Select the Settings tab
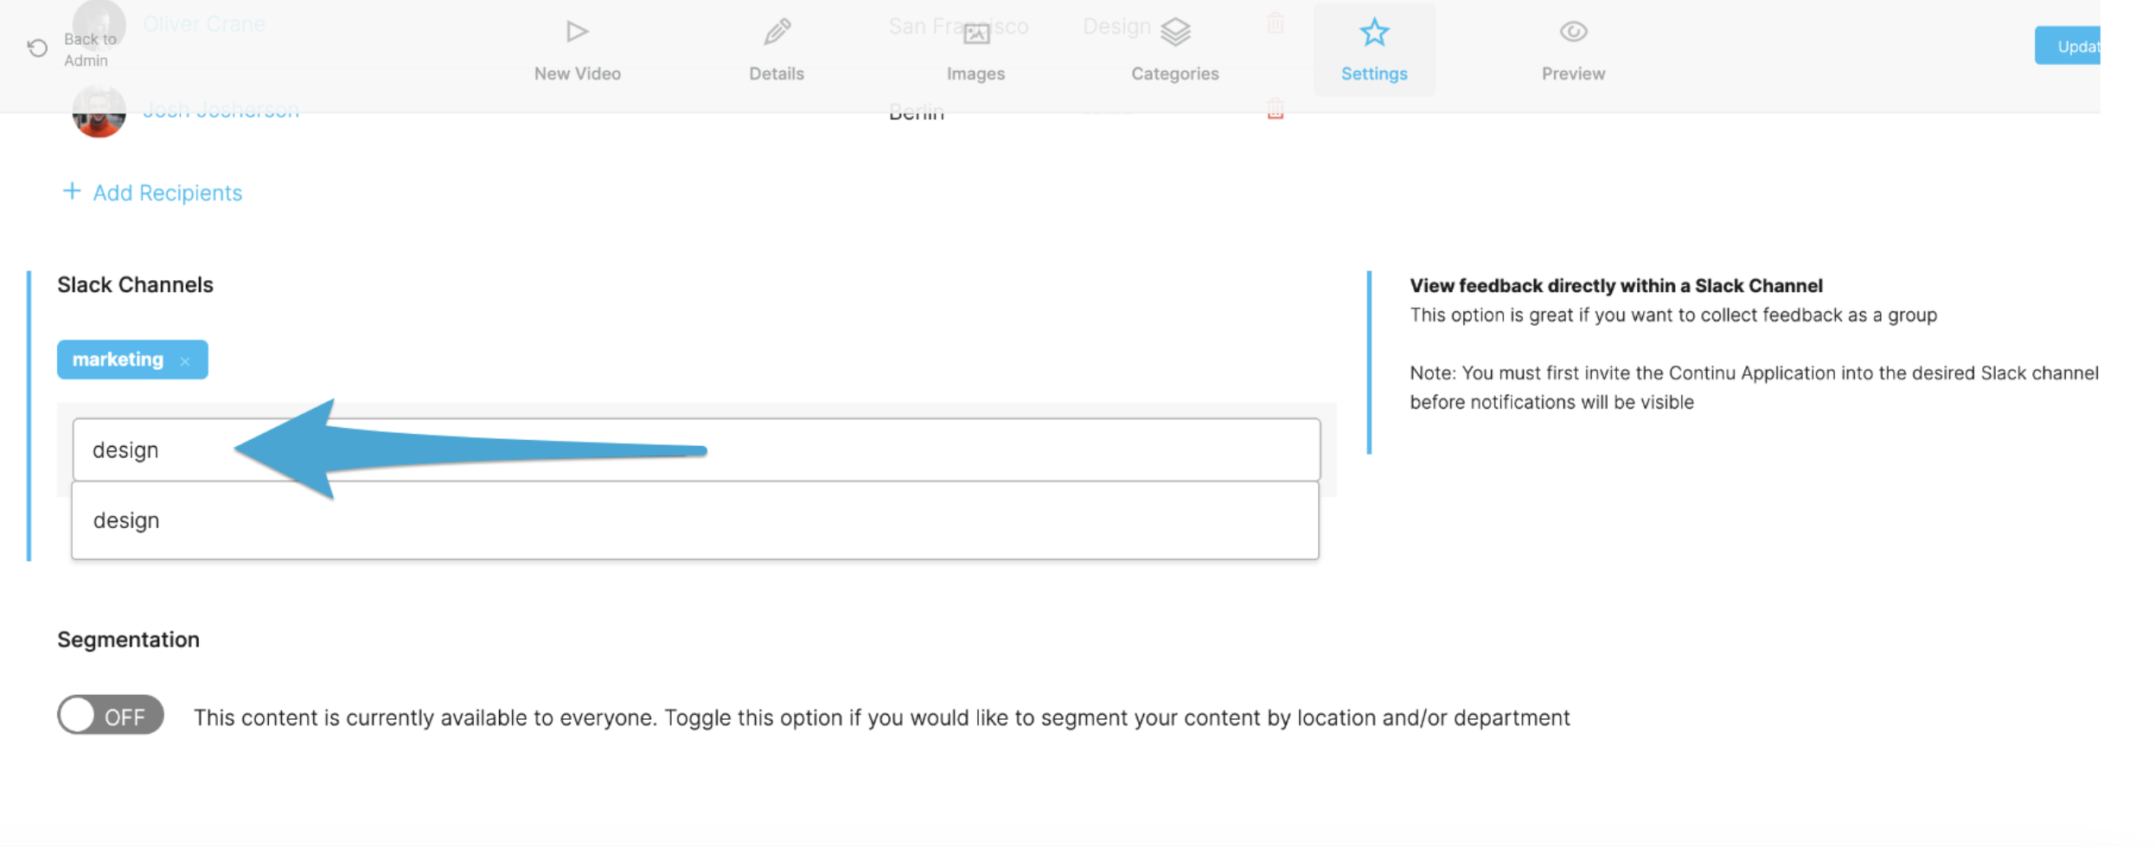Screen dimensions: 2155x847 pos(1374,49)
